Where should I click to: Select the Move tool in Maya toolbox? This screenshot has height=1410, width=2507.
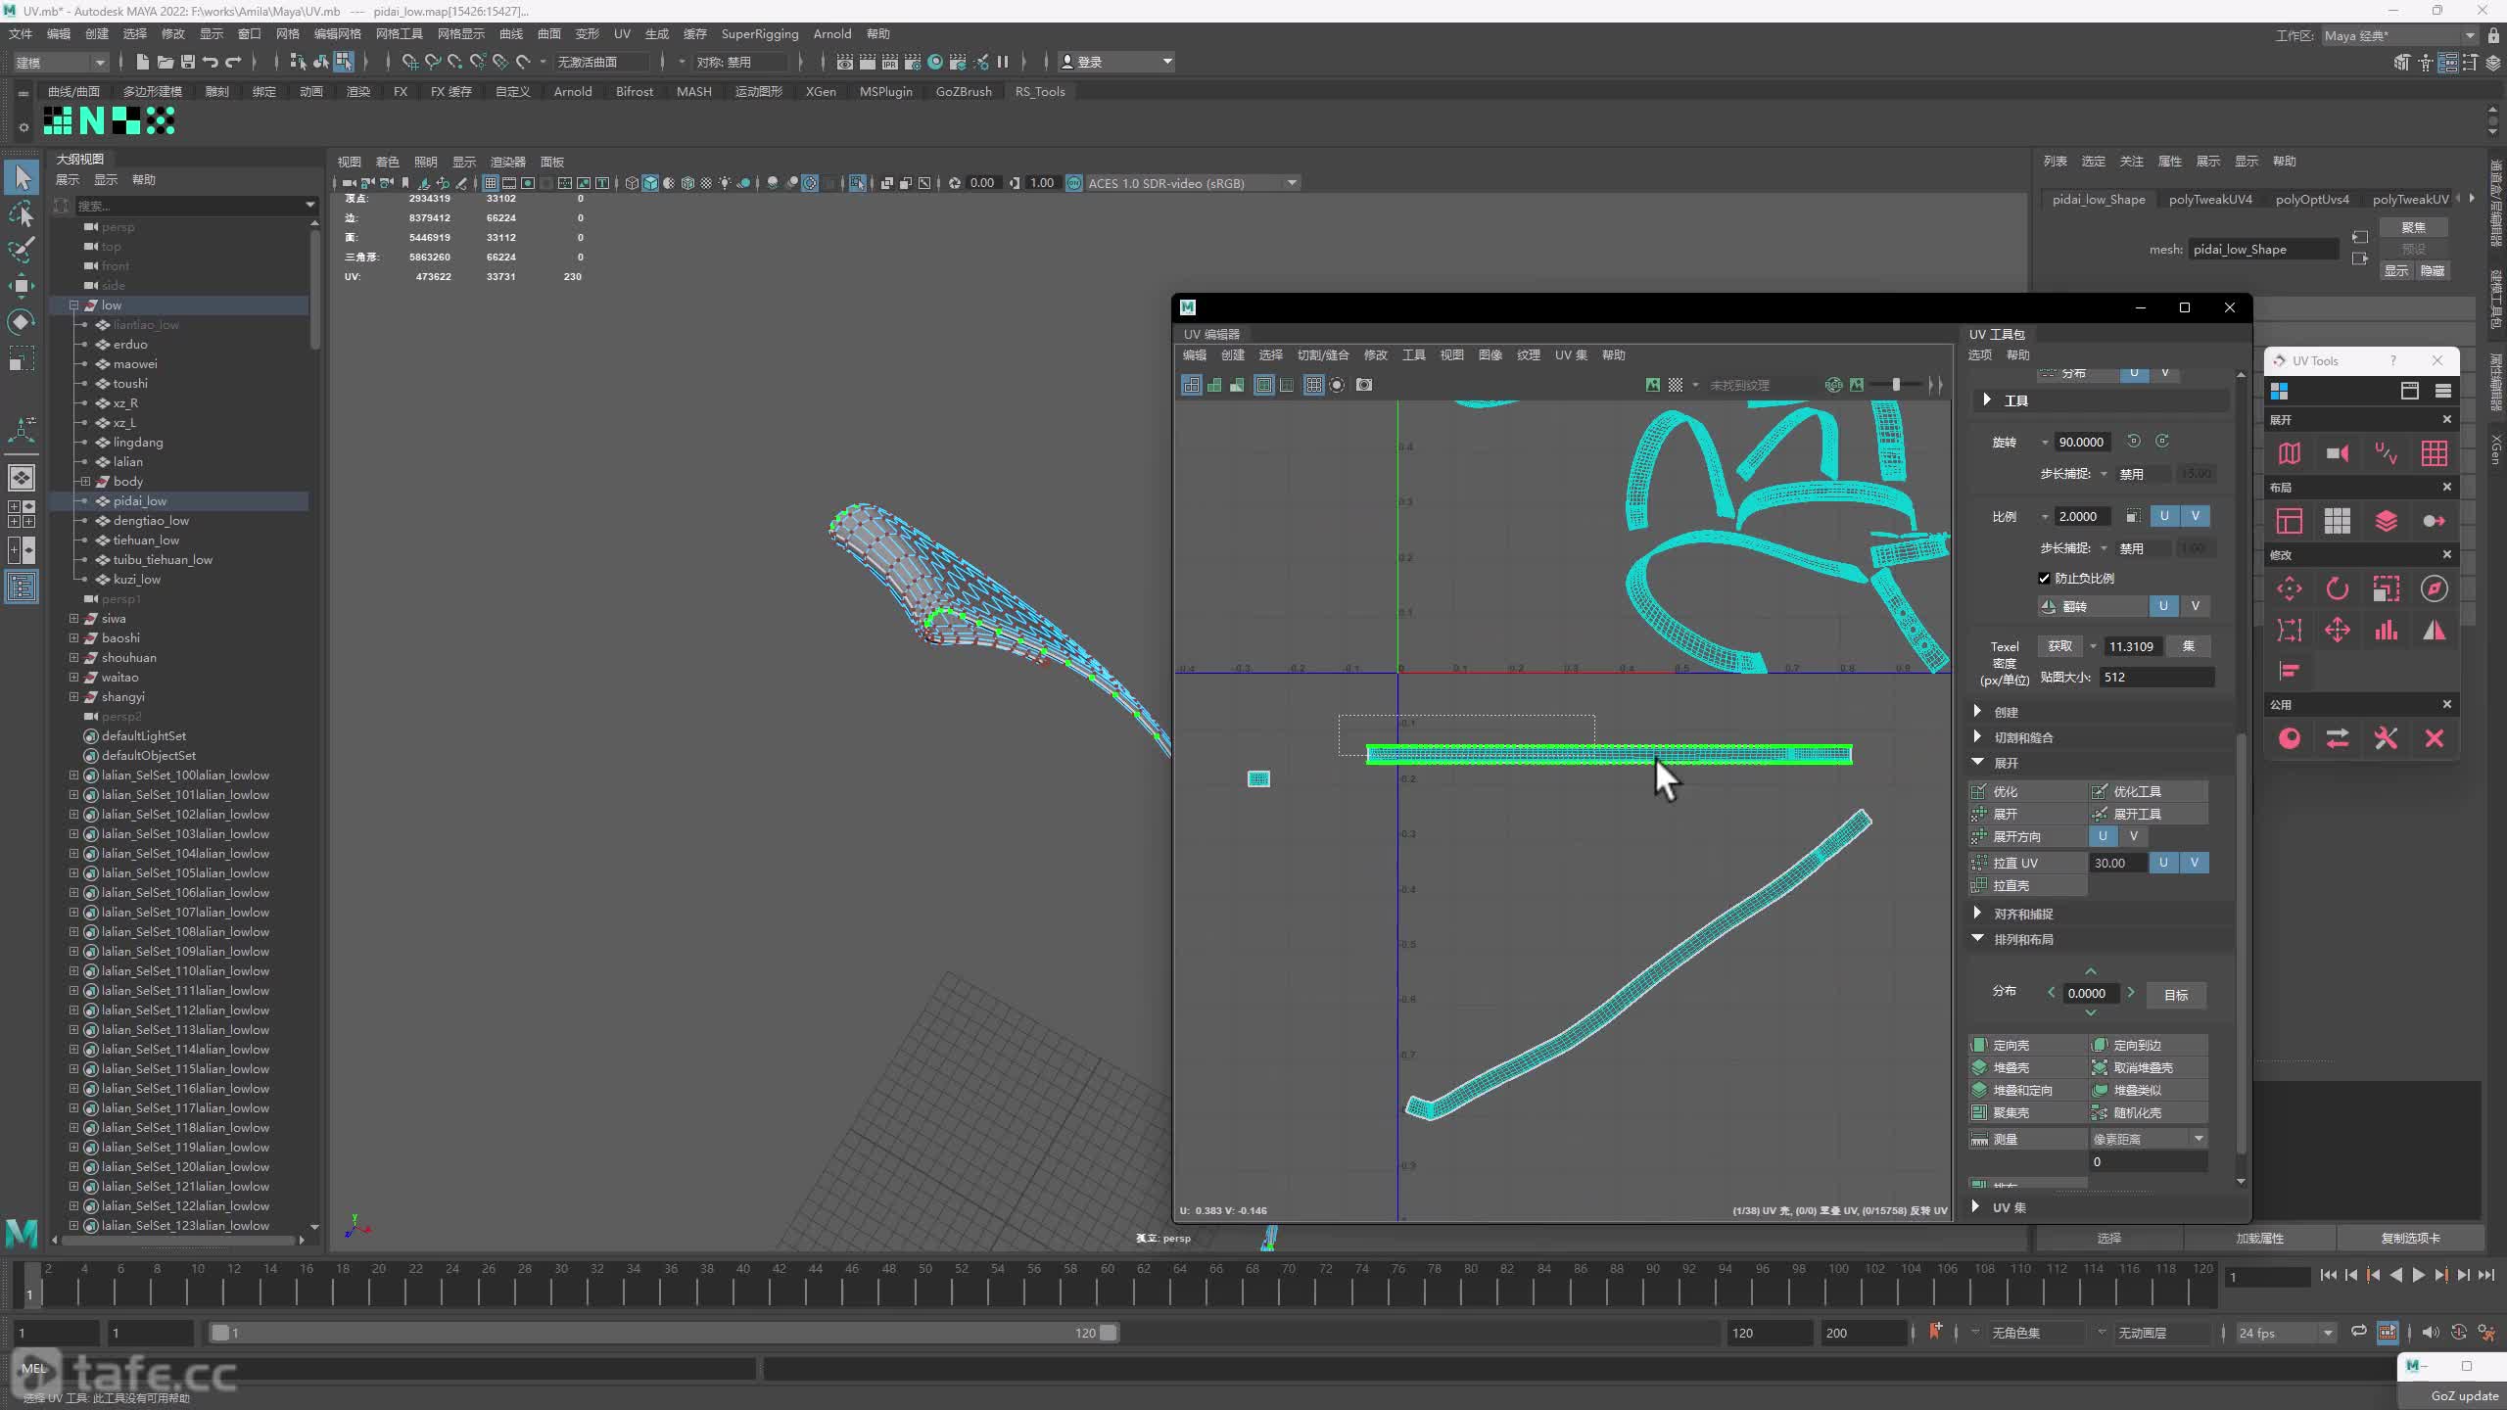click(22, 286)
